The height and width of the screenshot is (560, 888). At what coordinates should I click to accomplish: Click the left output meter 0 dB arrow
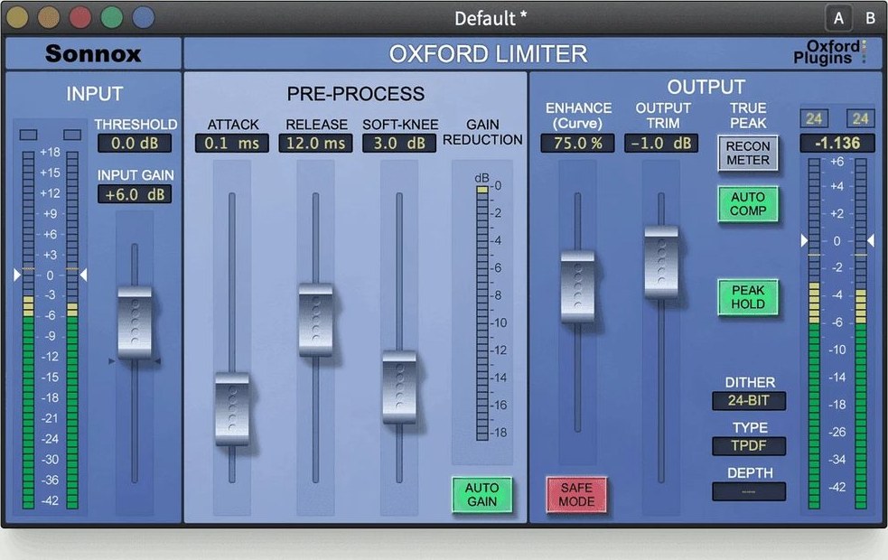coord(804,240)
